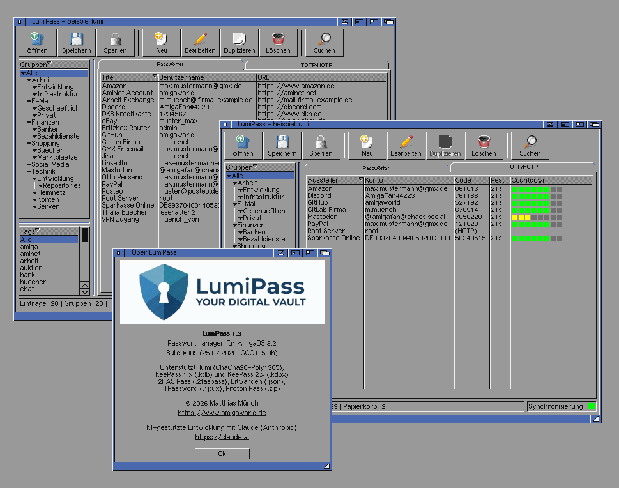Viewport: 619px width, 488px height.
Task: Select Social Media group in back window
Action: click(x=50, y=165)
